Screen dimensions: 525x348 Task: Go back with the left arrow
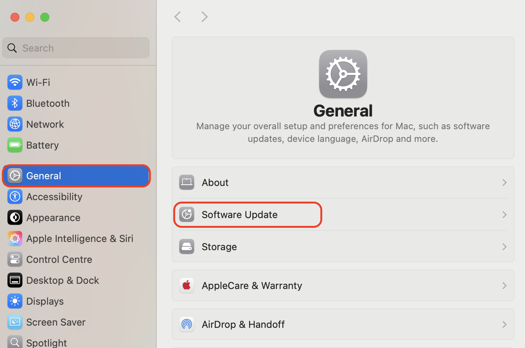coord(178,17)
